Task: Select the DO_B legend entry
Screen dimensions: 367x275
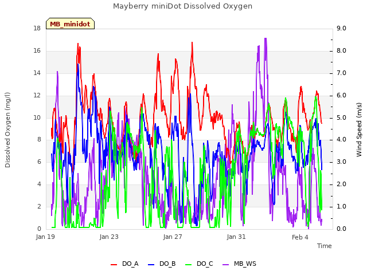Action: coord(162,264)
